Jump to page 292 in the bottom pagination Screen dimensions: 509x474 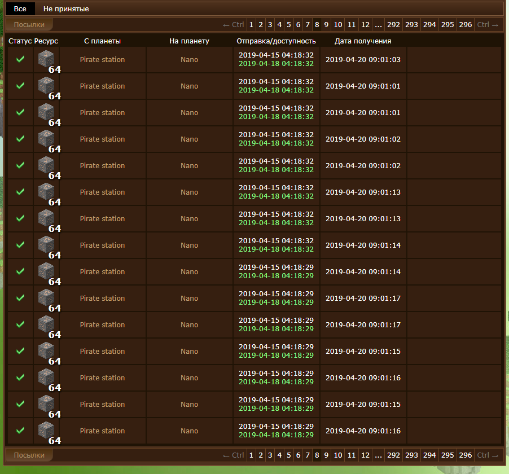click(x=393, y=455)
